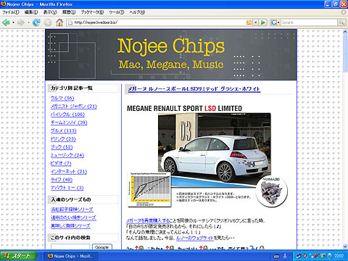Click the green Go arrow button

tap(263, 22)
